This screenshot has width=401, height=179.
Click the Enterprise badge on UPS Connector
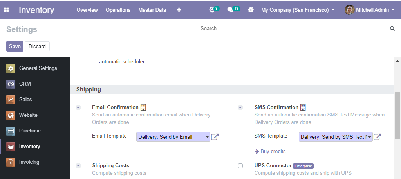(x=303, y=166)
